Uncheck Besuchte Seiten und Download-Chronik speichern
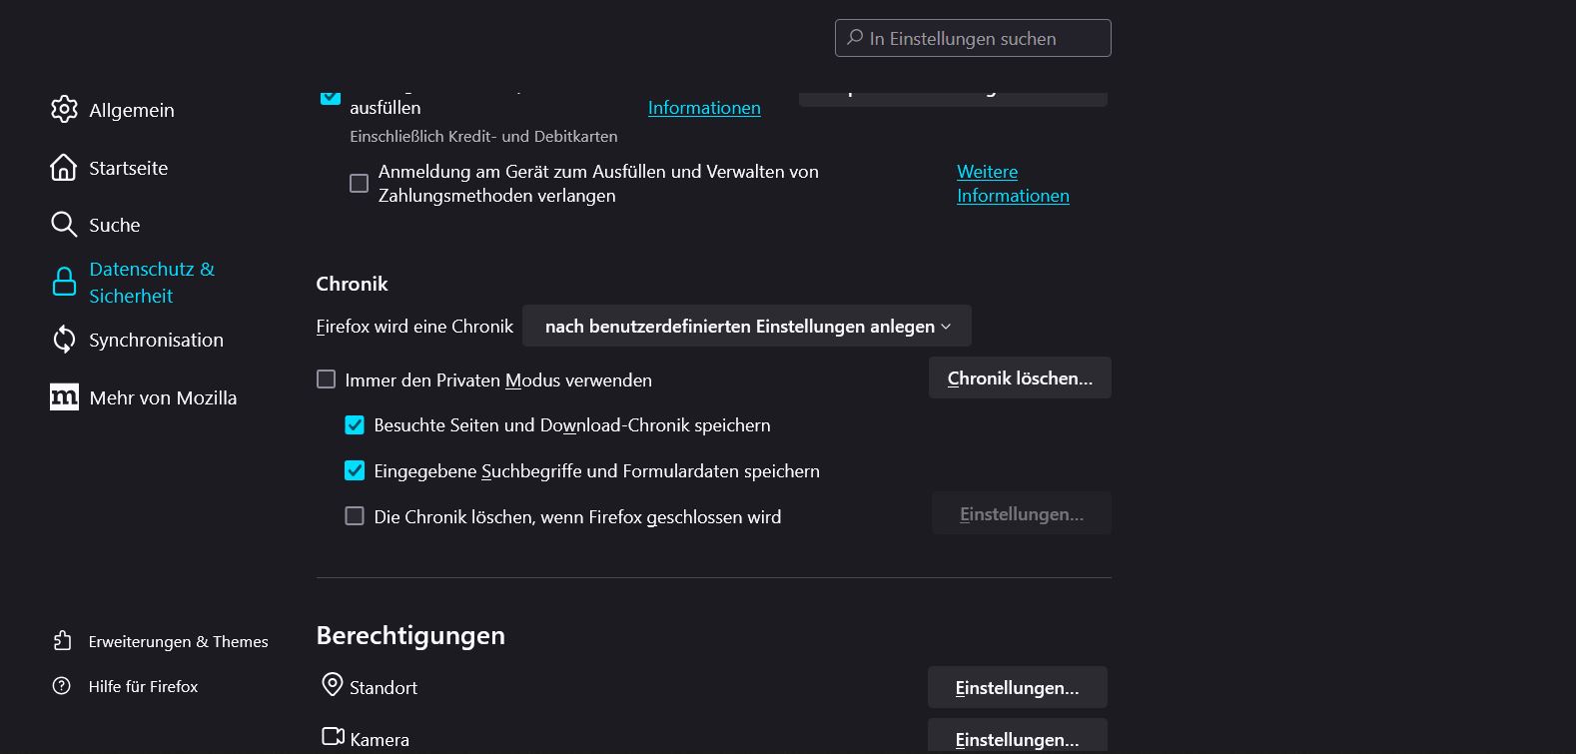The width and height of the screenshot is (1576, 754). 355,425
